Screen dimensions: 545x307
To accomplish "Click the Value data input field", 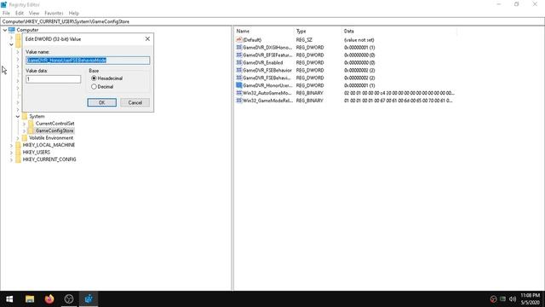I will 53,79.
